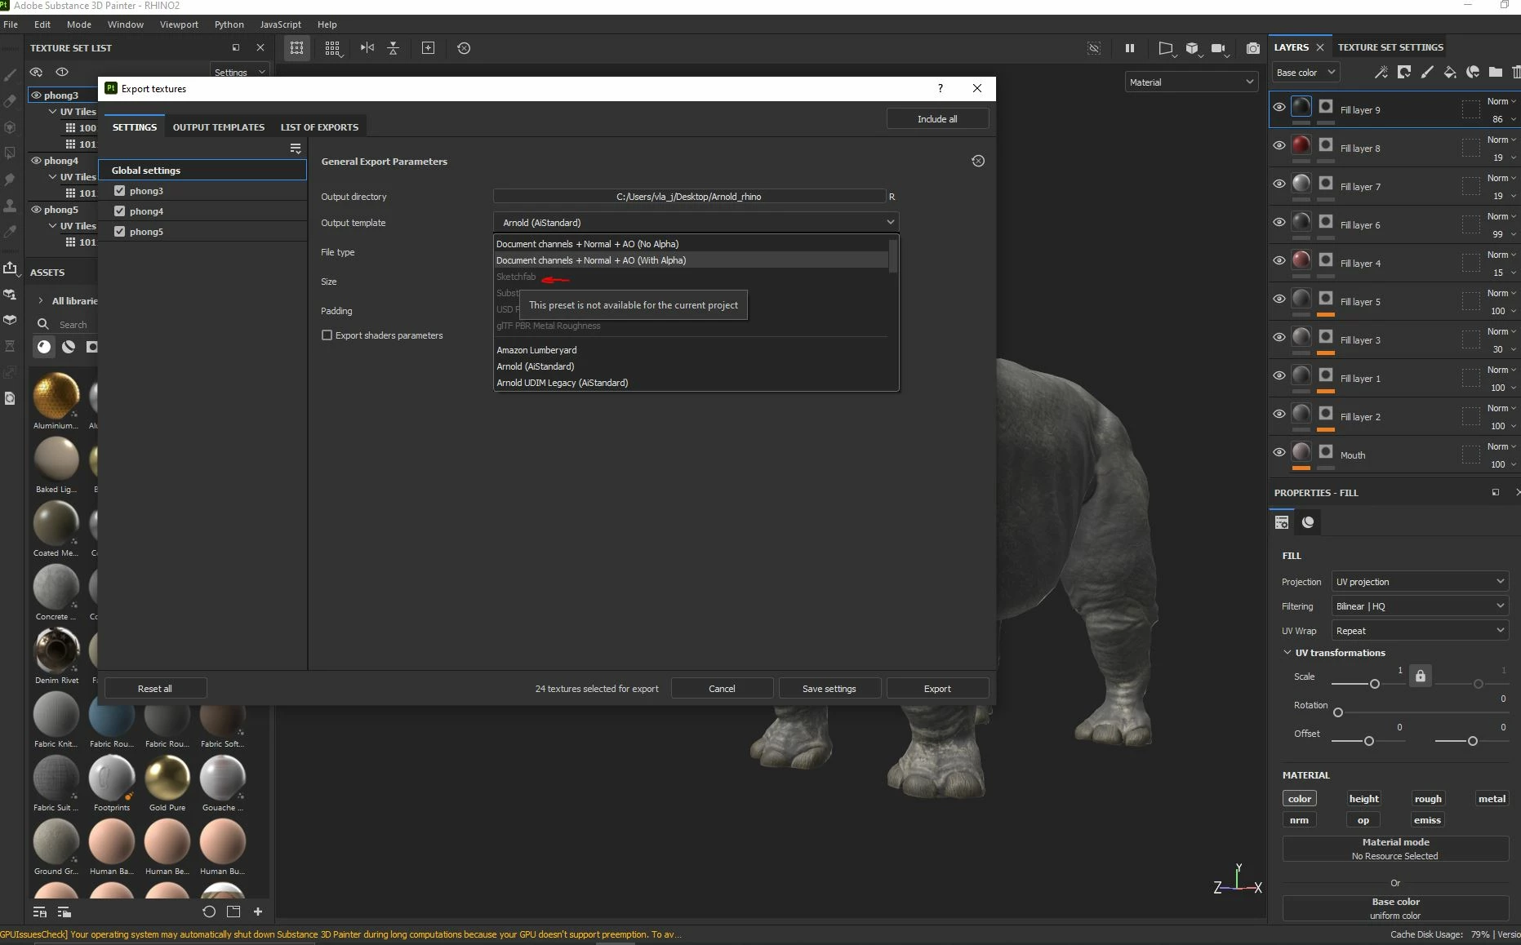Screen dimensions: 1521x945
Task: Enable Export shaders parameters checkbox
Action: [x=327, y=335]
